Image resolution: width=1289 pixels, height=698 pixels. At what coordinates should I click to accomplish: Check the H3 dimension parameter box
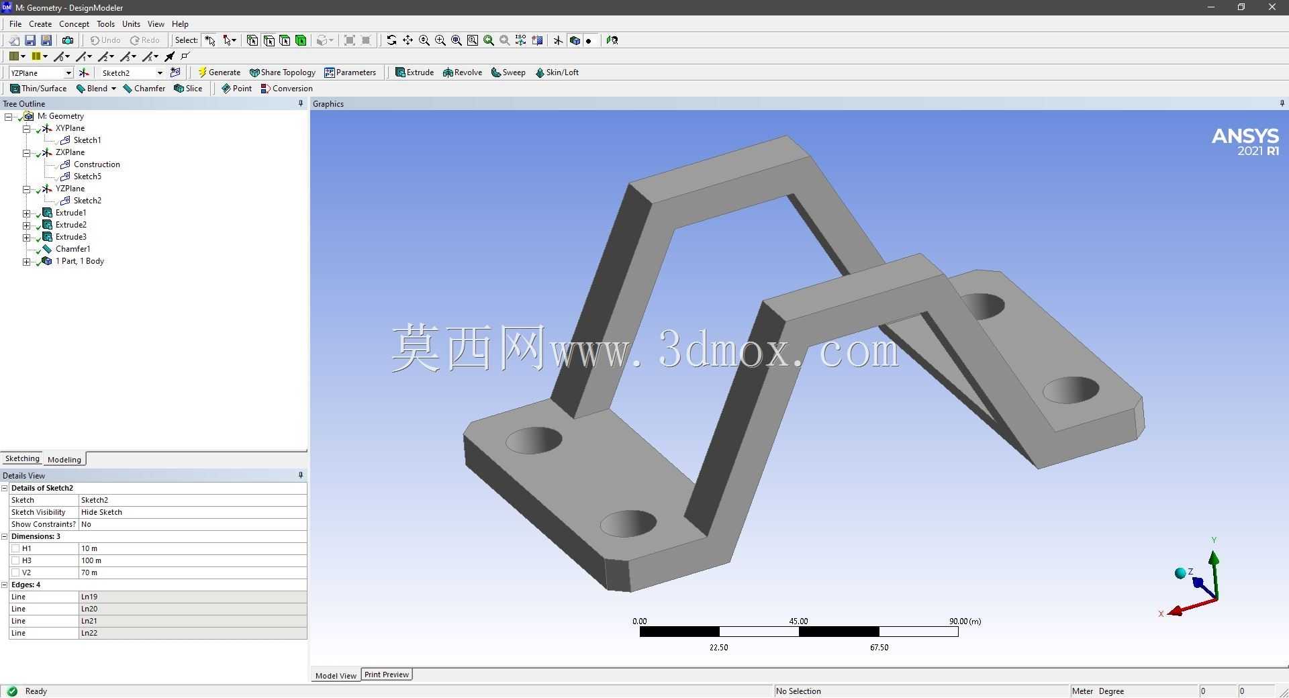(x=15, y=560)
